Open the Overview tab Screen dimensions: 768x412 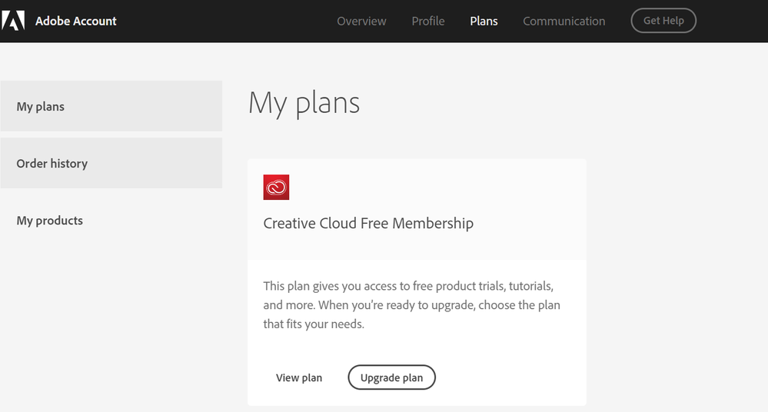click(361, 21)
